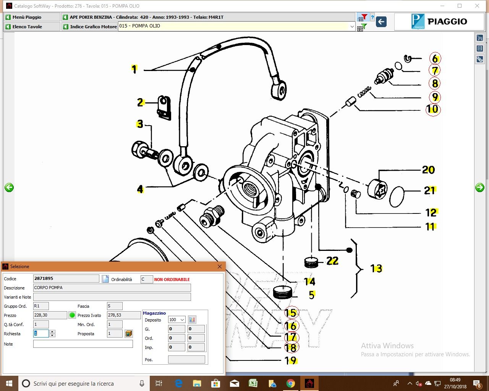Open the document list icon in sidebar

[480, 48]
